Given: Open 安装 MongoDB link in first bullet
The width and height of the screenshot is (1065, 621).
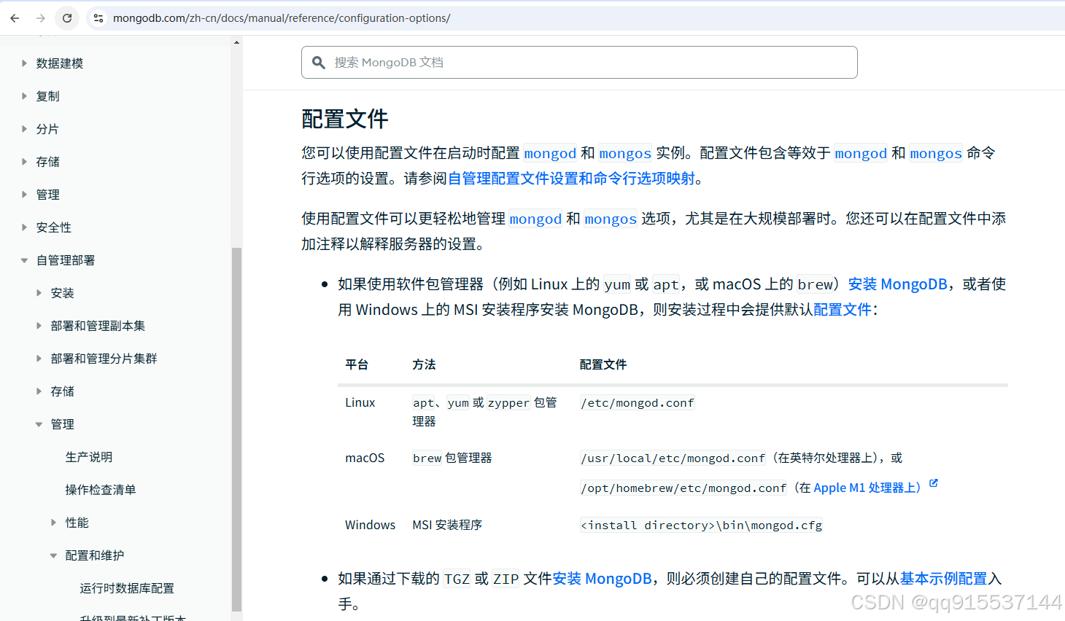Looking at the screenshot, I should pos(897,284).
